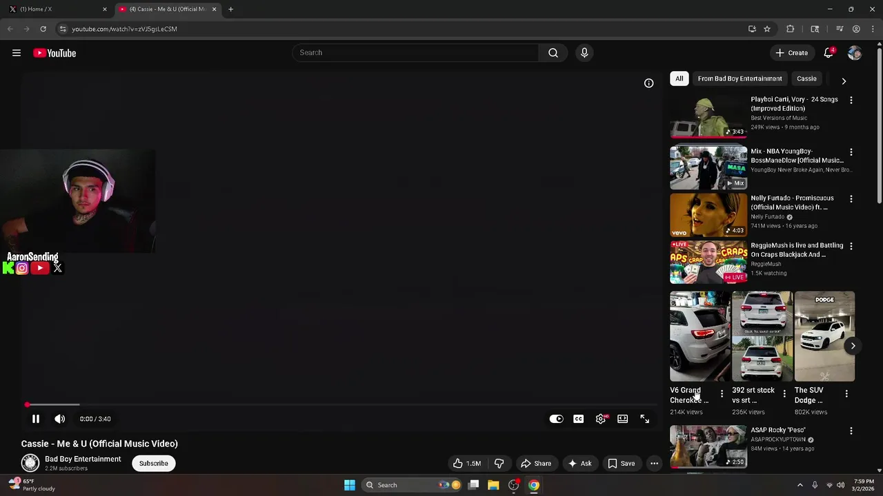Open options for NBA YoungBoy mix
This screenshot has height=496, width=883.
[851, 152]
